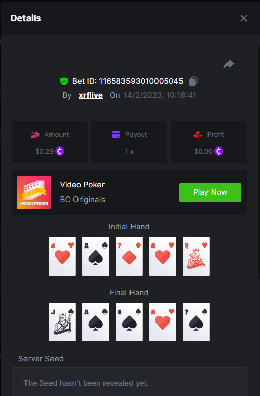Click the Profit currency coin icon

[219, 151]
